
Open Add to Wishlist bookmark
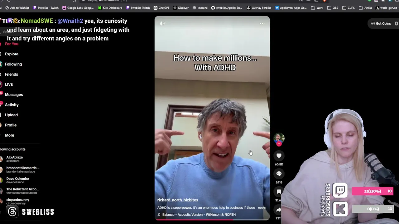coord(17,8)
